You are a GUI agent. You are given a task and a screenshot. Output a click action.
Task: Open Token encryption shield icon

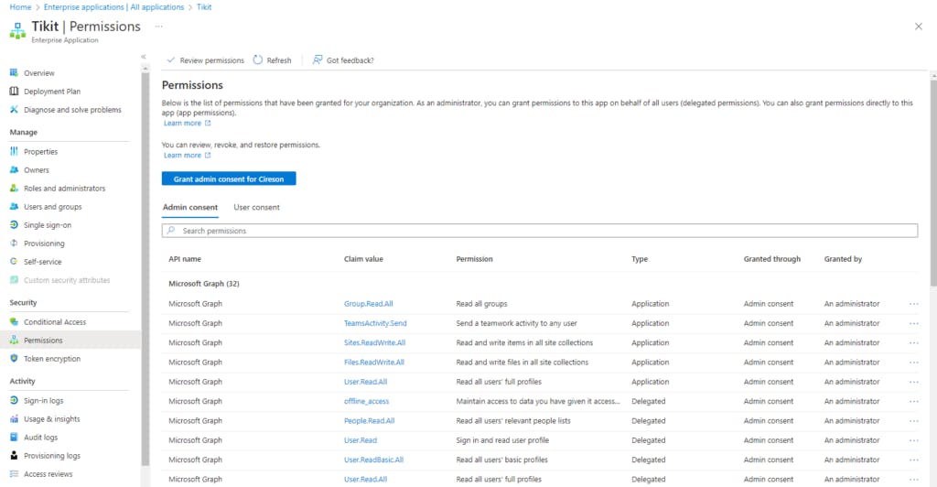coord(15,359)
